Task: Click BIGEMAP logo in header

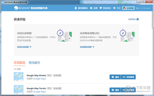Action: pyautogui.click(x=31, y=8)
